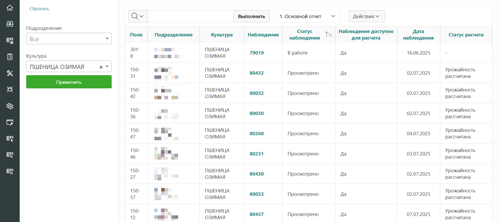Click the Сбросить reset link

tap(39, 9)
